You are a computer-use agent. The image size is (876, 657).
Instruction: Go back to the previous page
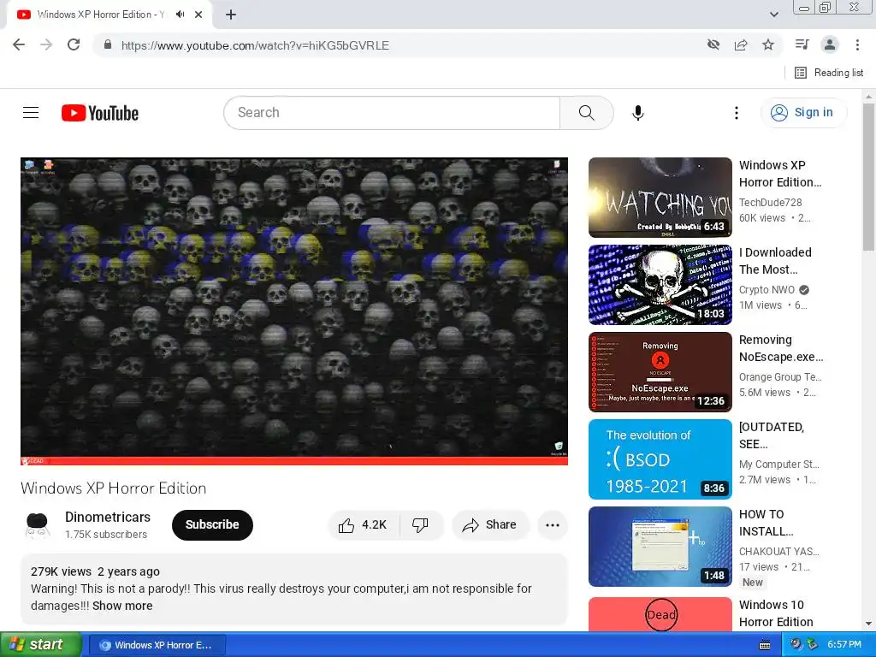pyautogui.click(x=19, y=44)
